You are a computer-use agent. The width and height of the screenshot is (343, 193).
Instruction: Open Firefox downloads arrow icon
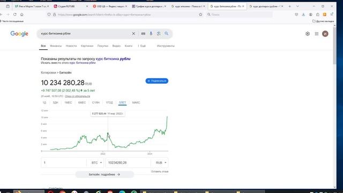(x=303, y=14)
